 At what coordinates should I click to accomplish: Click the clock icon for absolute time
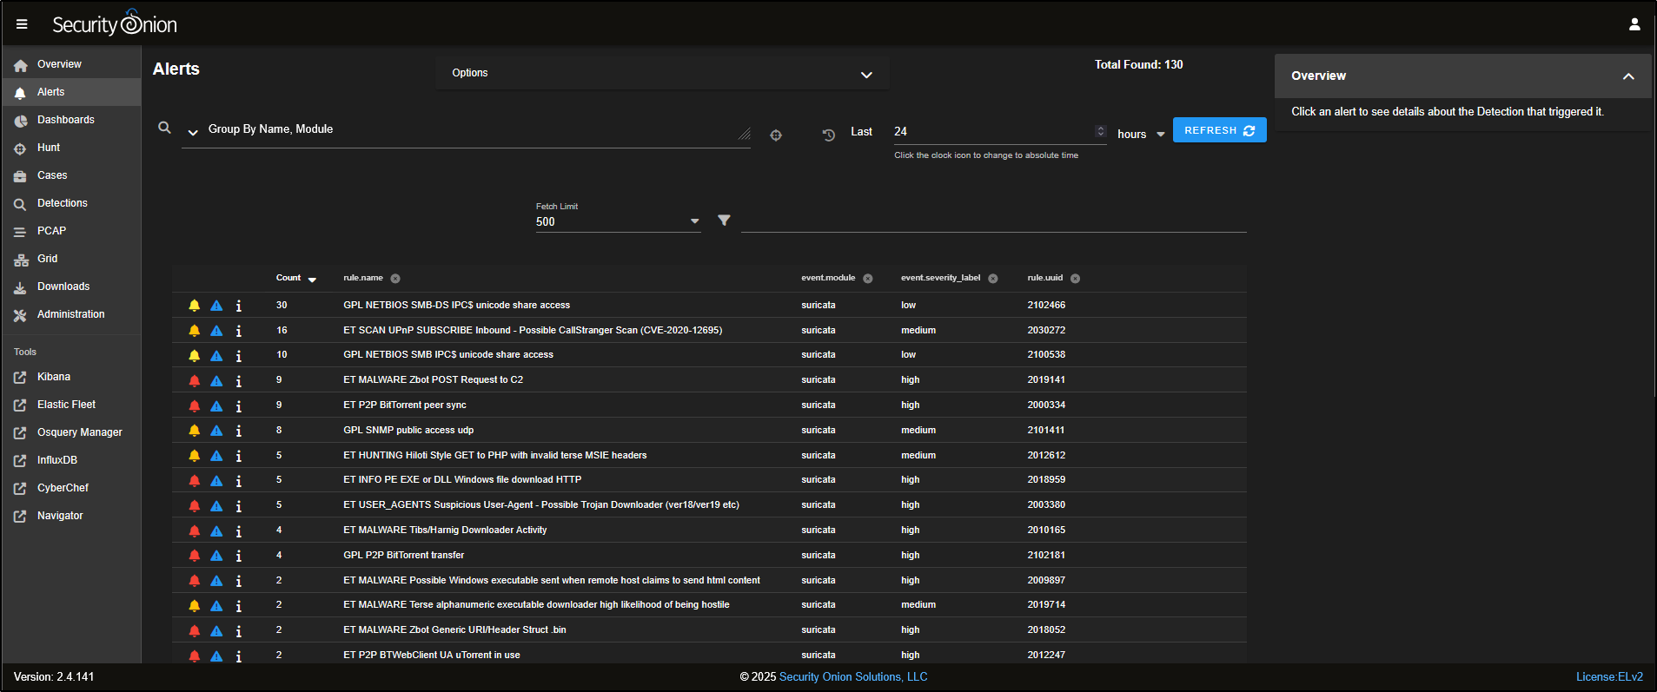[x=829, y=135]
